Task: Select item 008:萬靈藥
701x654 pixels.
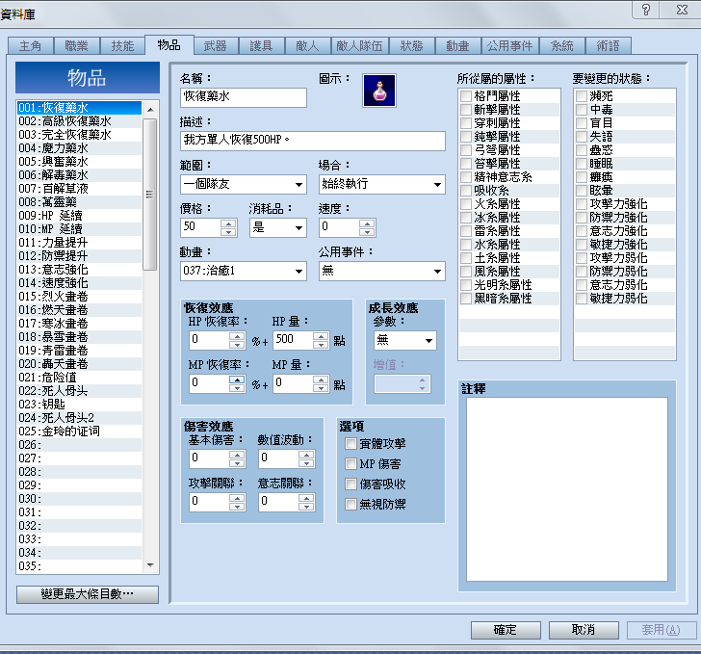Action: pyautogui.click(x=80, y=202)
